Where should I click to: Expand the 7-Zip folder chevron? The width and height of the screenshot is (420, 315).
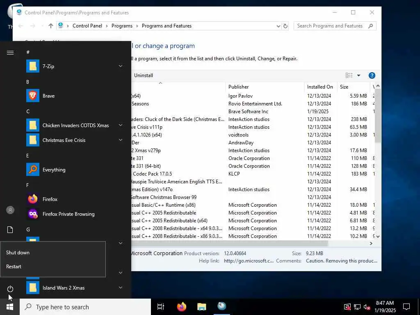(121, 66)
